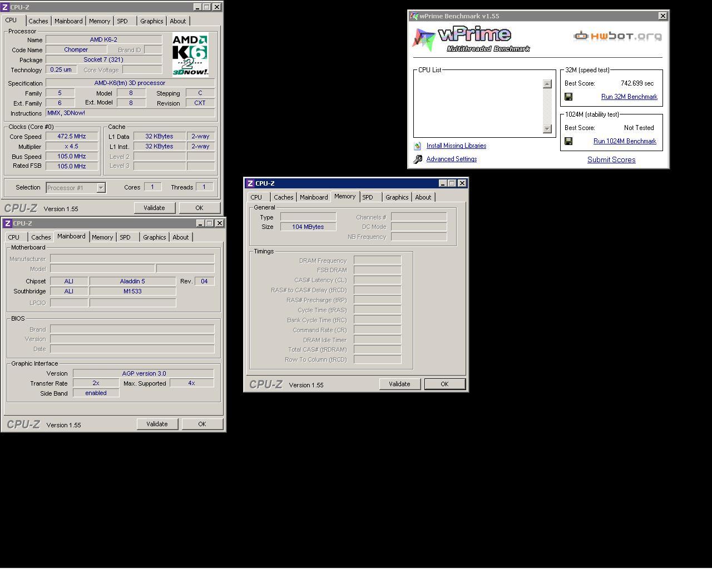Screen dimensions: 712x569
Task: Click the M1533 southbridge field
Action: [132, 291]
